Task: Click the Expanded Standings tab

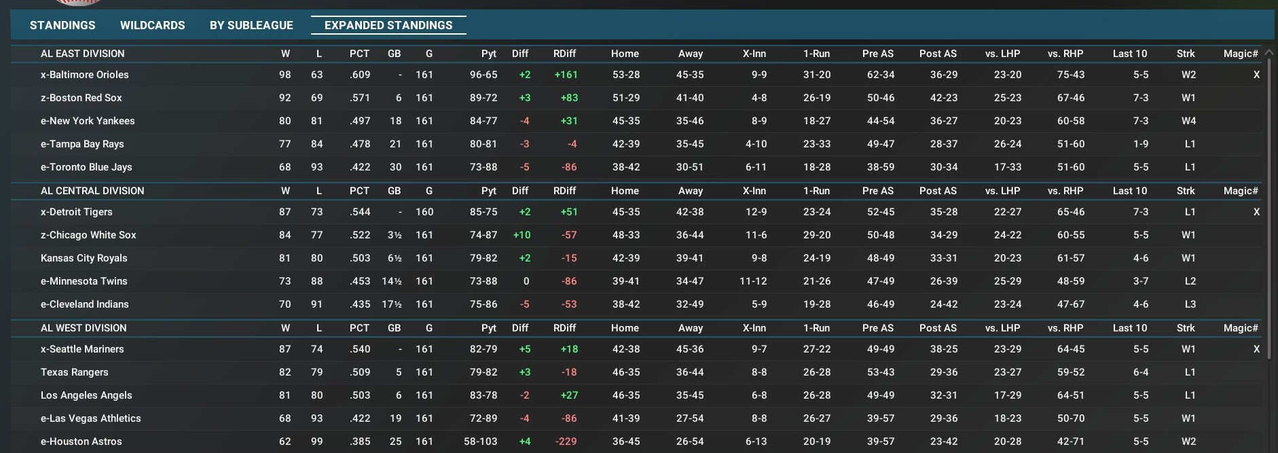Action: (x=388, y=25)
